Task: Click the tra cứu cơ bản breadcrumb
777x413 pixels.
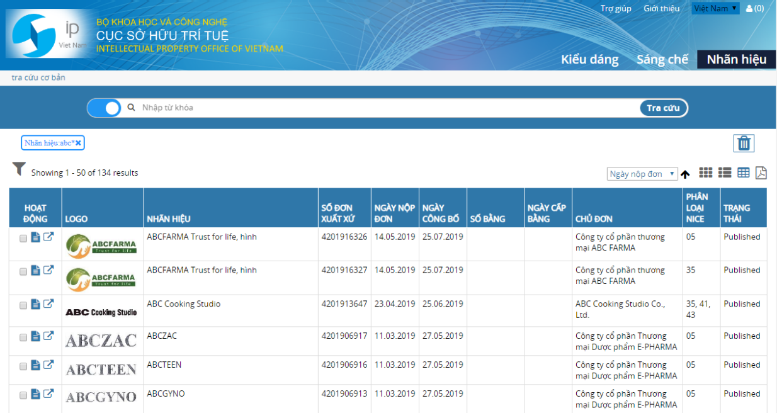Action: 38,77
